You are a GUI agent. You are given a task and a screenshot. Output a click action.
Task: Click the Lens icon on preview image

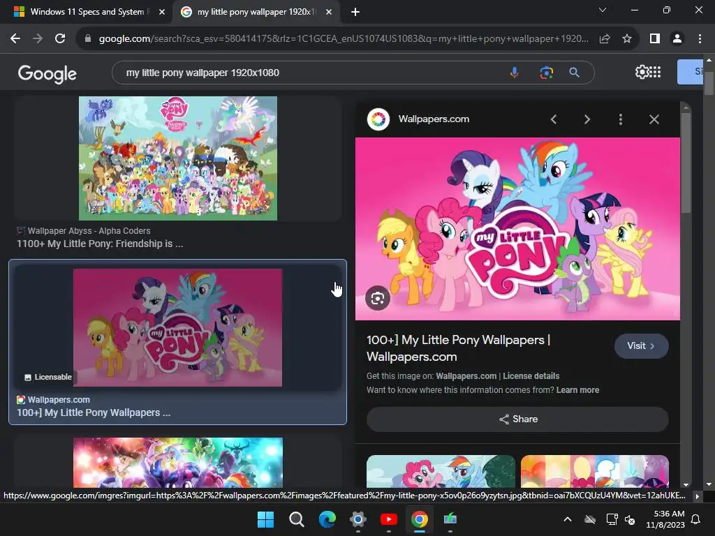[378, 299]
